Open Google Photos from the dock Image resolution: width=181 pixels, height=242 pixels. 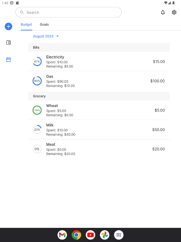(x=105, y=235)
